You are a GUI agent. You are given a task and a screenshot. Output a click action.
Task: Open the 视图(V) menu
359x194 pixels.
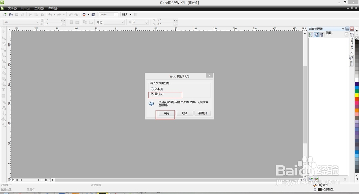(x=25, y=8)
